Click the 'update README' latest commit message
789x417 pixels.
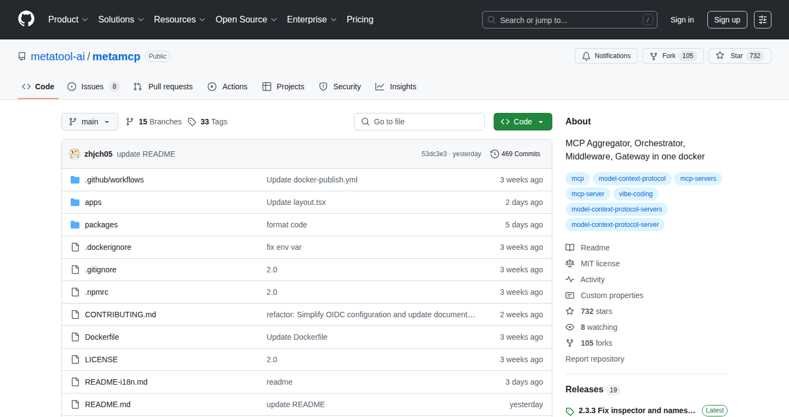[146, 154]
